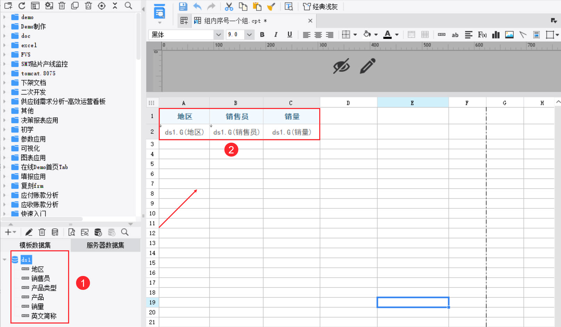Close the 组内序号—个组.cpt tab
561x327 pixels.
[x=310, y=21]
